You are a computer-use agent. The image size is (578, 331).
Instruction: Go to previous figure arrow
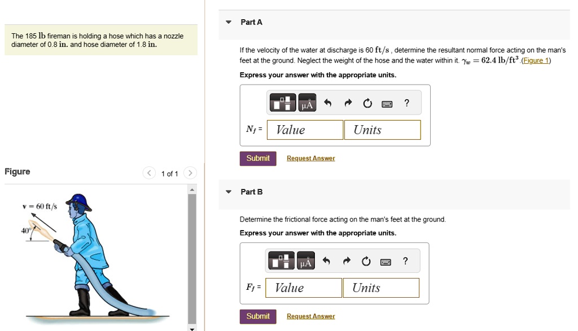point(149,173)
